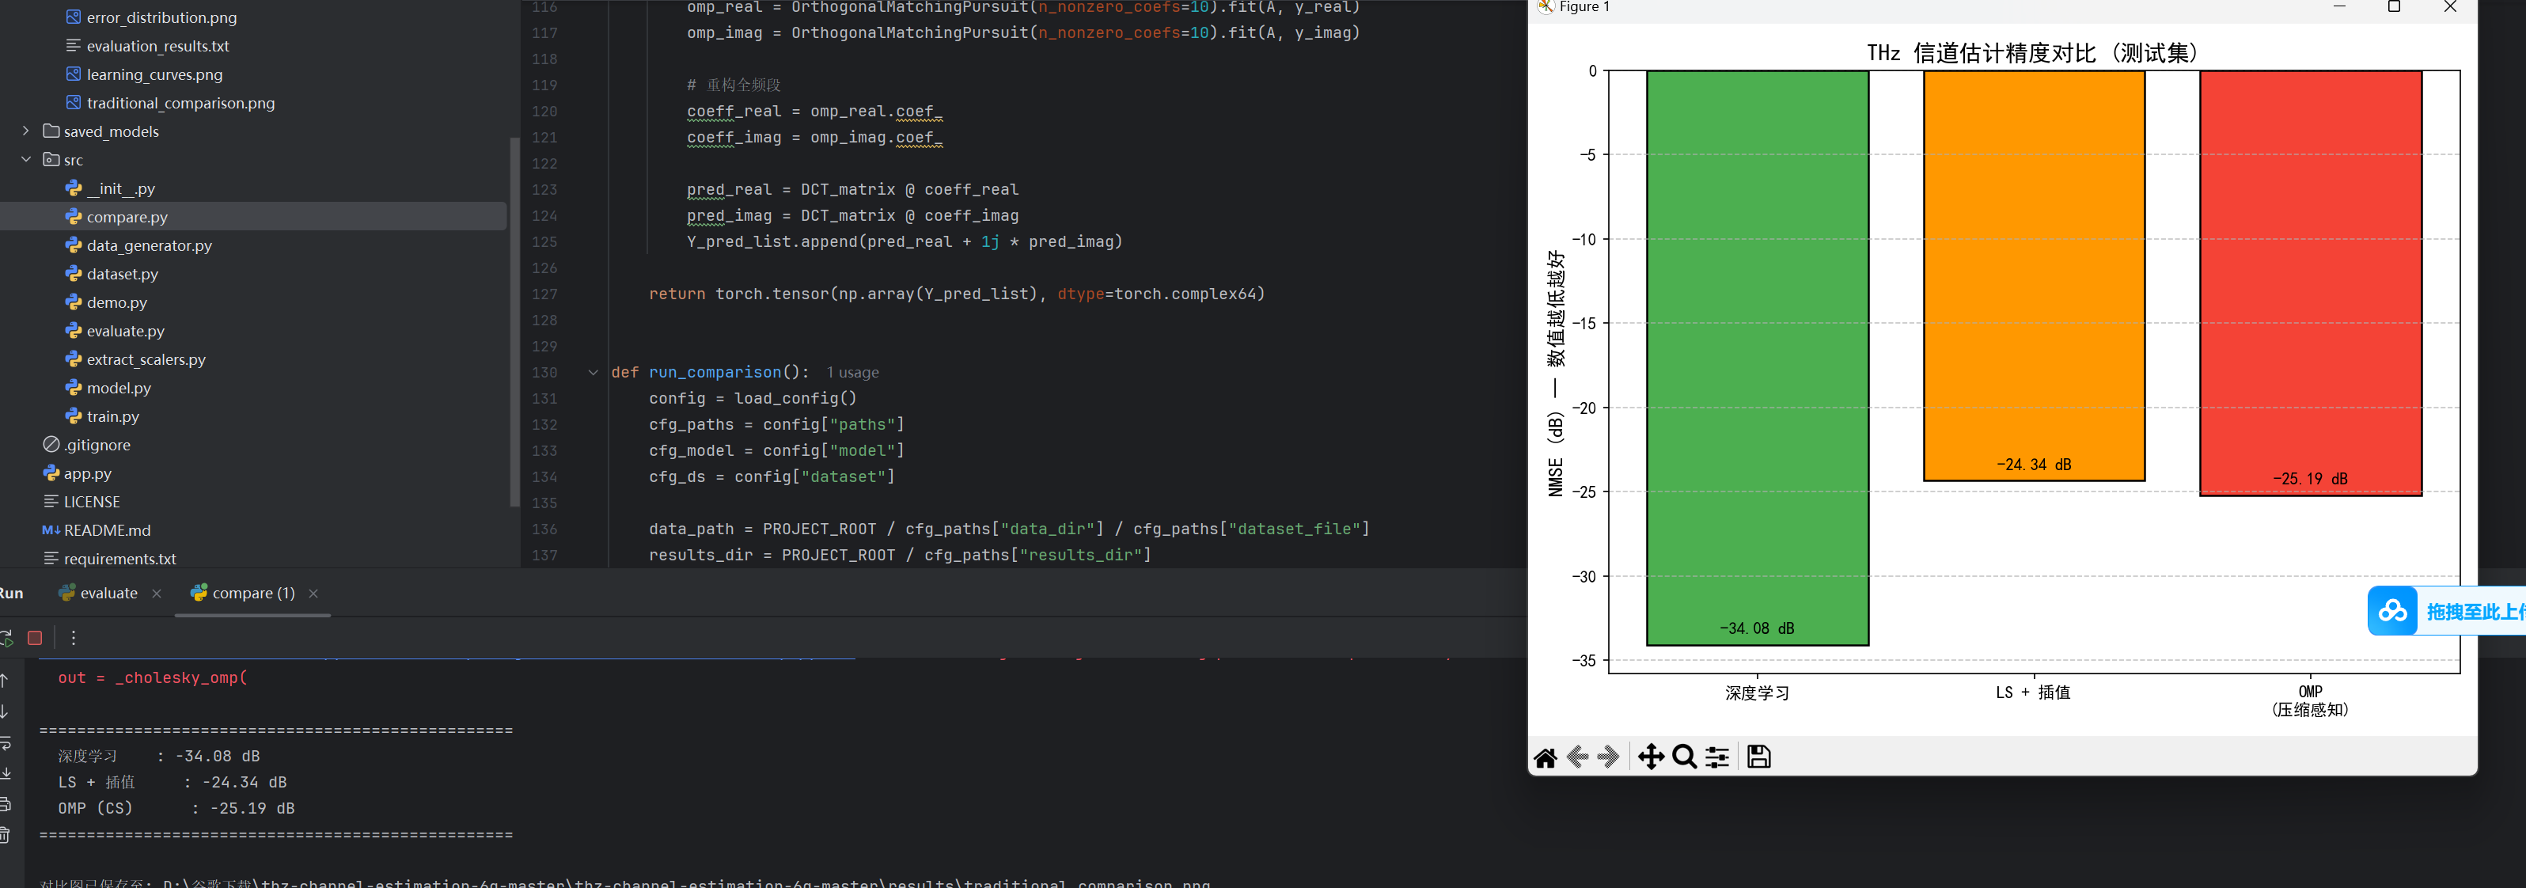Open Configure subplots sliders icon

click(x=1717, y=757)
